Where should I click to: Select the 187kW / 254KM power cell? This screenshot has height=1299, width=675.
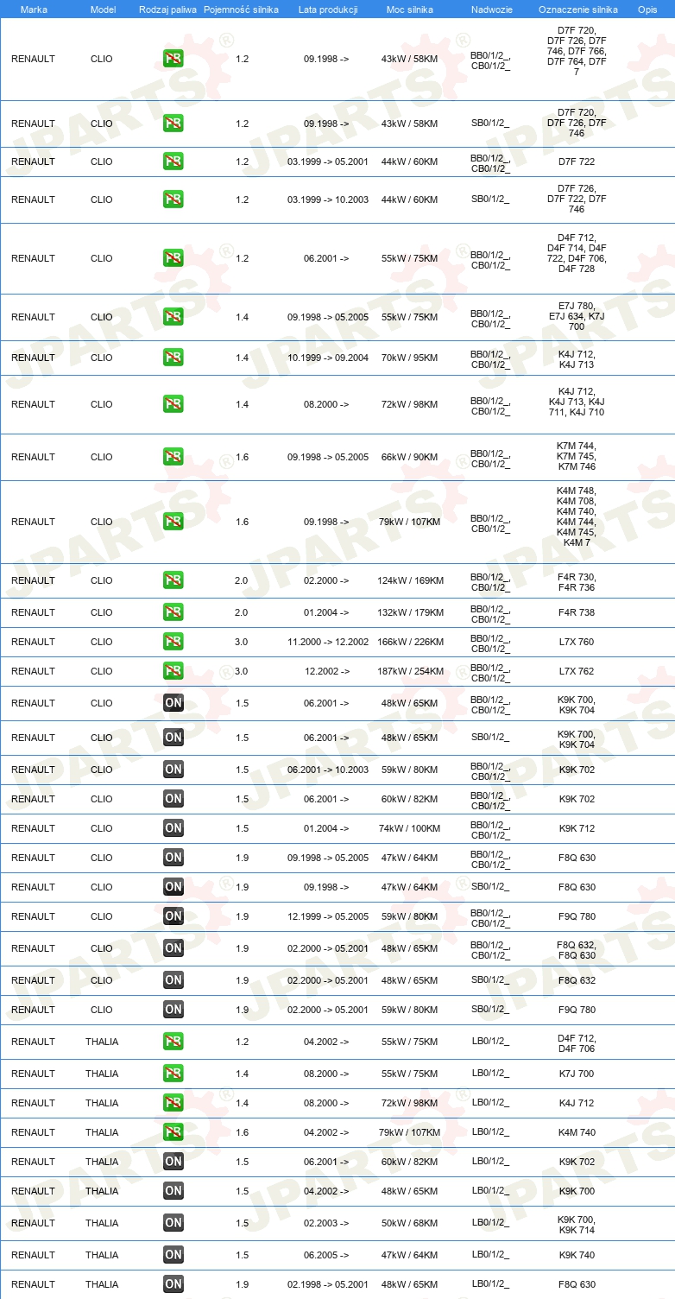410,671
